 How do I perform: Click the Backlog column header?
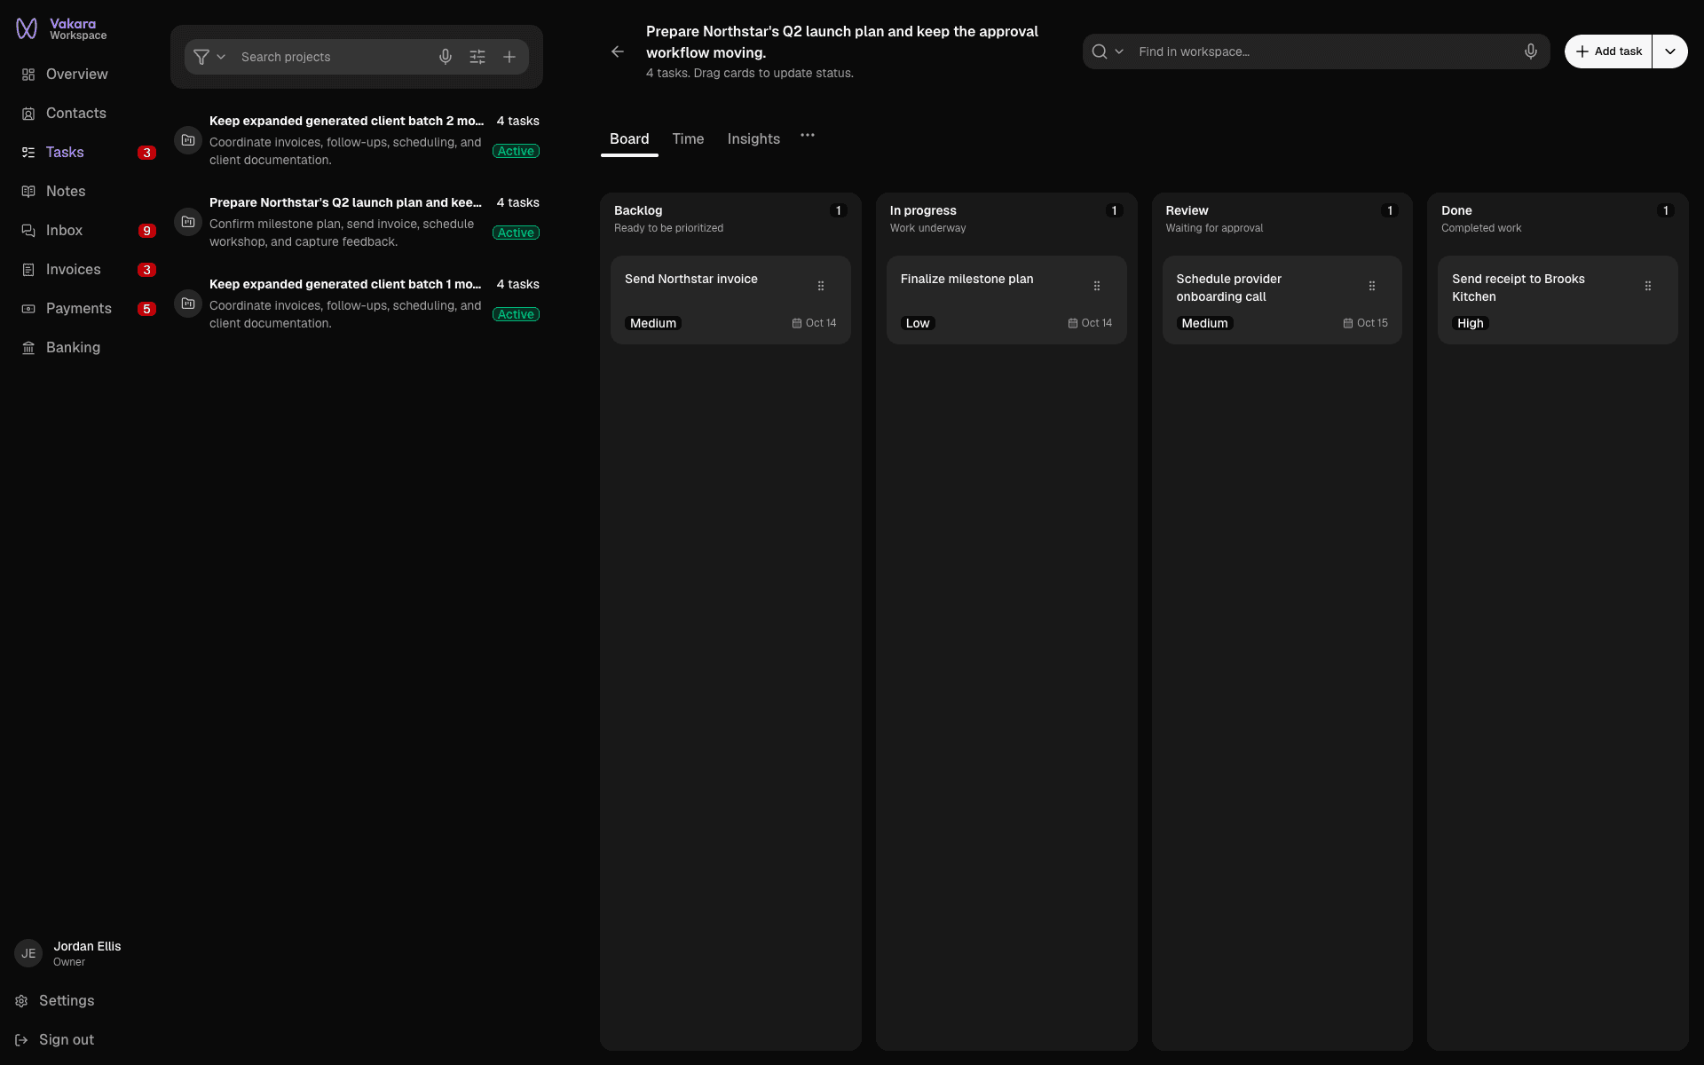click(730, 219)
